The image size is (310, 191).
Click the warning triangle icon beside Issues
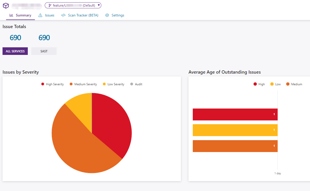point(40,15)
